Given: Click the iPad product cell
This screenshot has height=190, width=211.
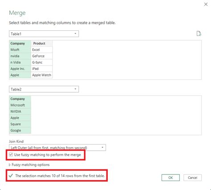Looking at the screenshot, I should [42, 69].
